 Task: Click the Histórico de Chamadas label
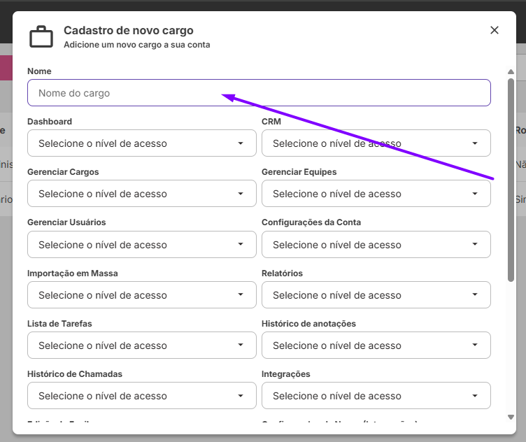75,374
